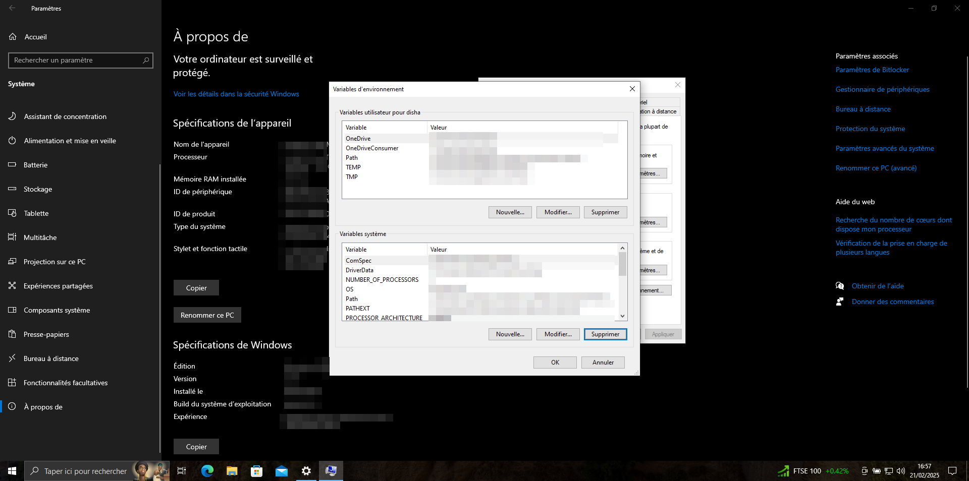969x481 pixels.
Task: Close the Variables d'environnement dialog
Action: 632,89
